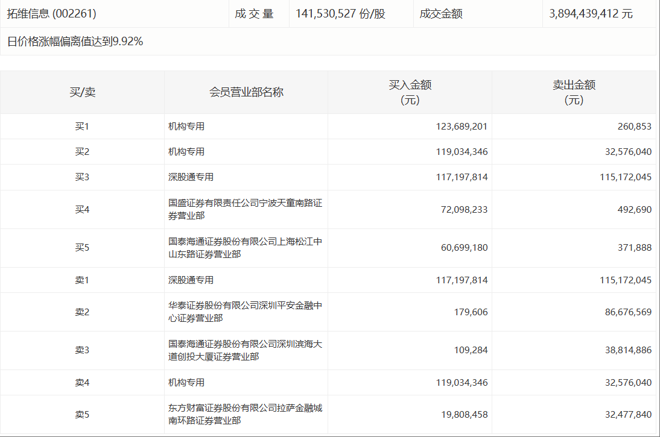The width and height of the screenshot is (660, 437).
Task: Click the buy amount 123,689,201
Action: click(462, 127)
